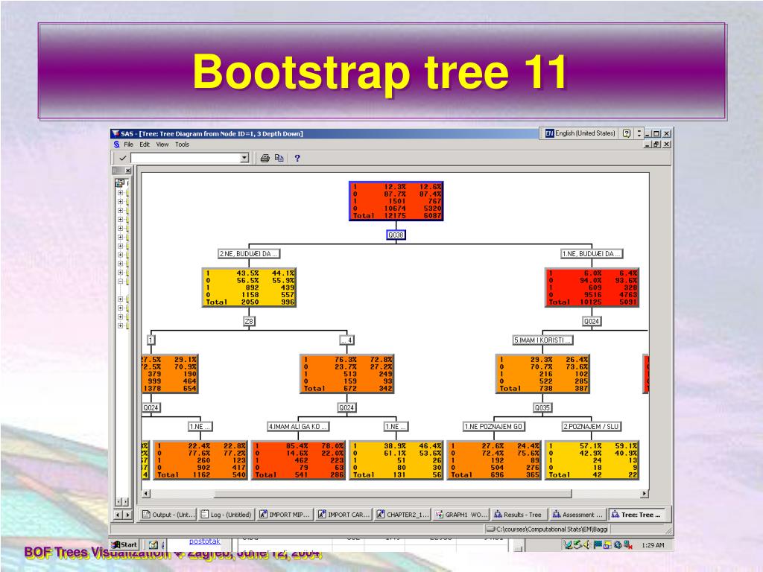Open the Edit menu
Screen dimensions: 763x572
click(145, 144)
